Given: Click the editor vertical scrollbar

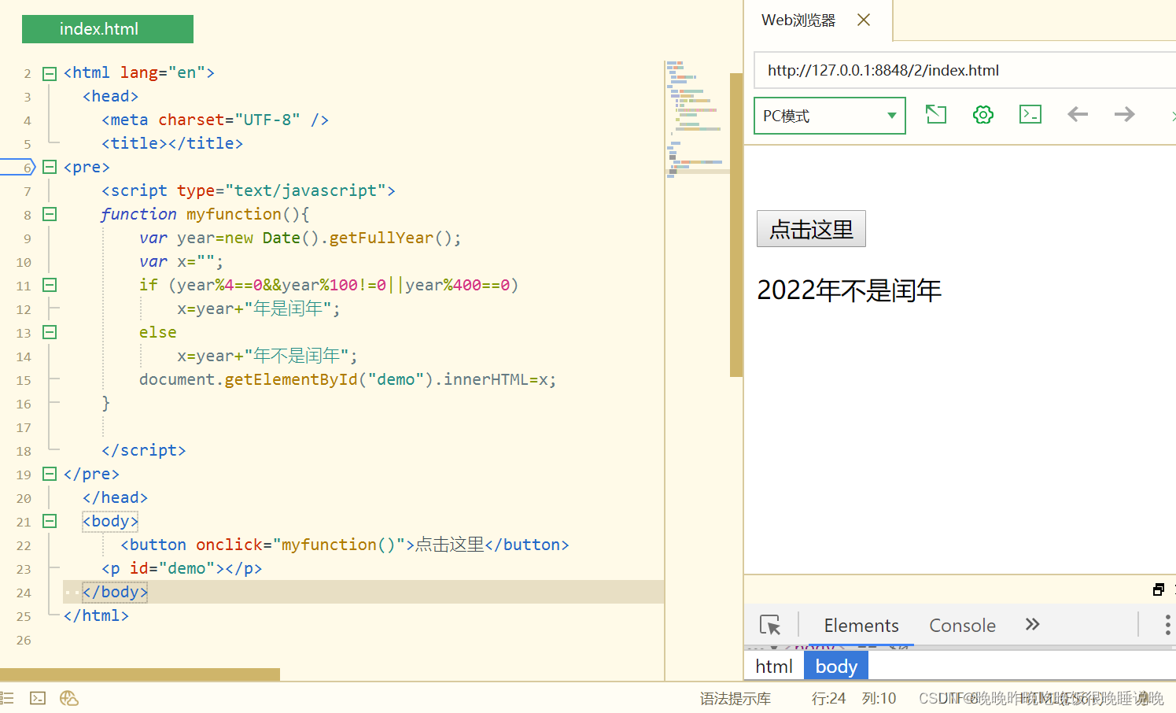Looking at the screenshot, I should point(736,225).
